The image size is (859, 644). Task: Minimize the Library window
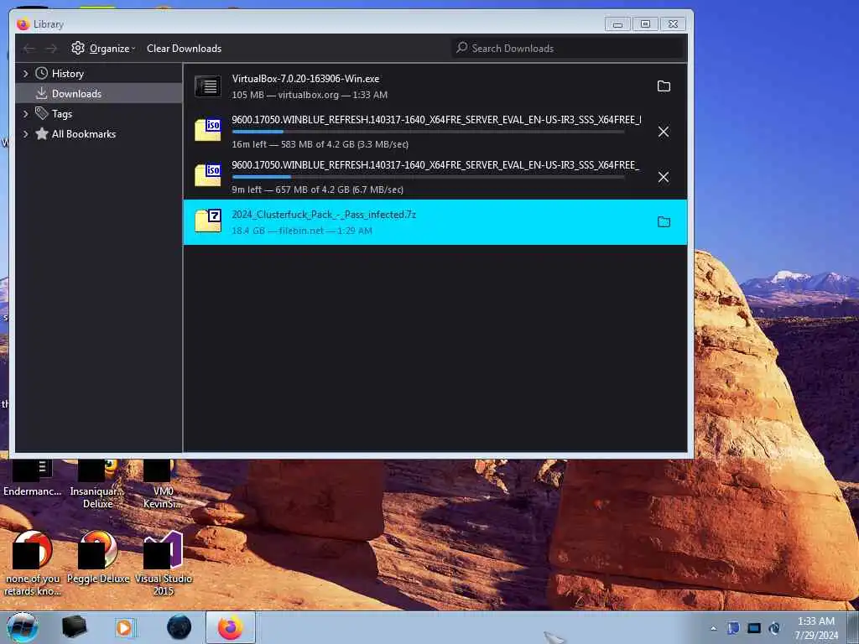617,24
